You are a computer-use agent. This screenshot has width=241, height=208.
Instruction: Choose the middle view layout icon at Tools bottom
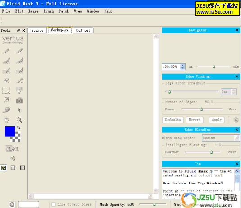[13, 168]
